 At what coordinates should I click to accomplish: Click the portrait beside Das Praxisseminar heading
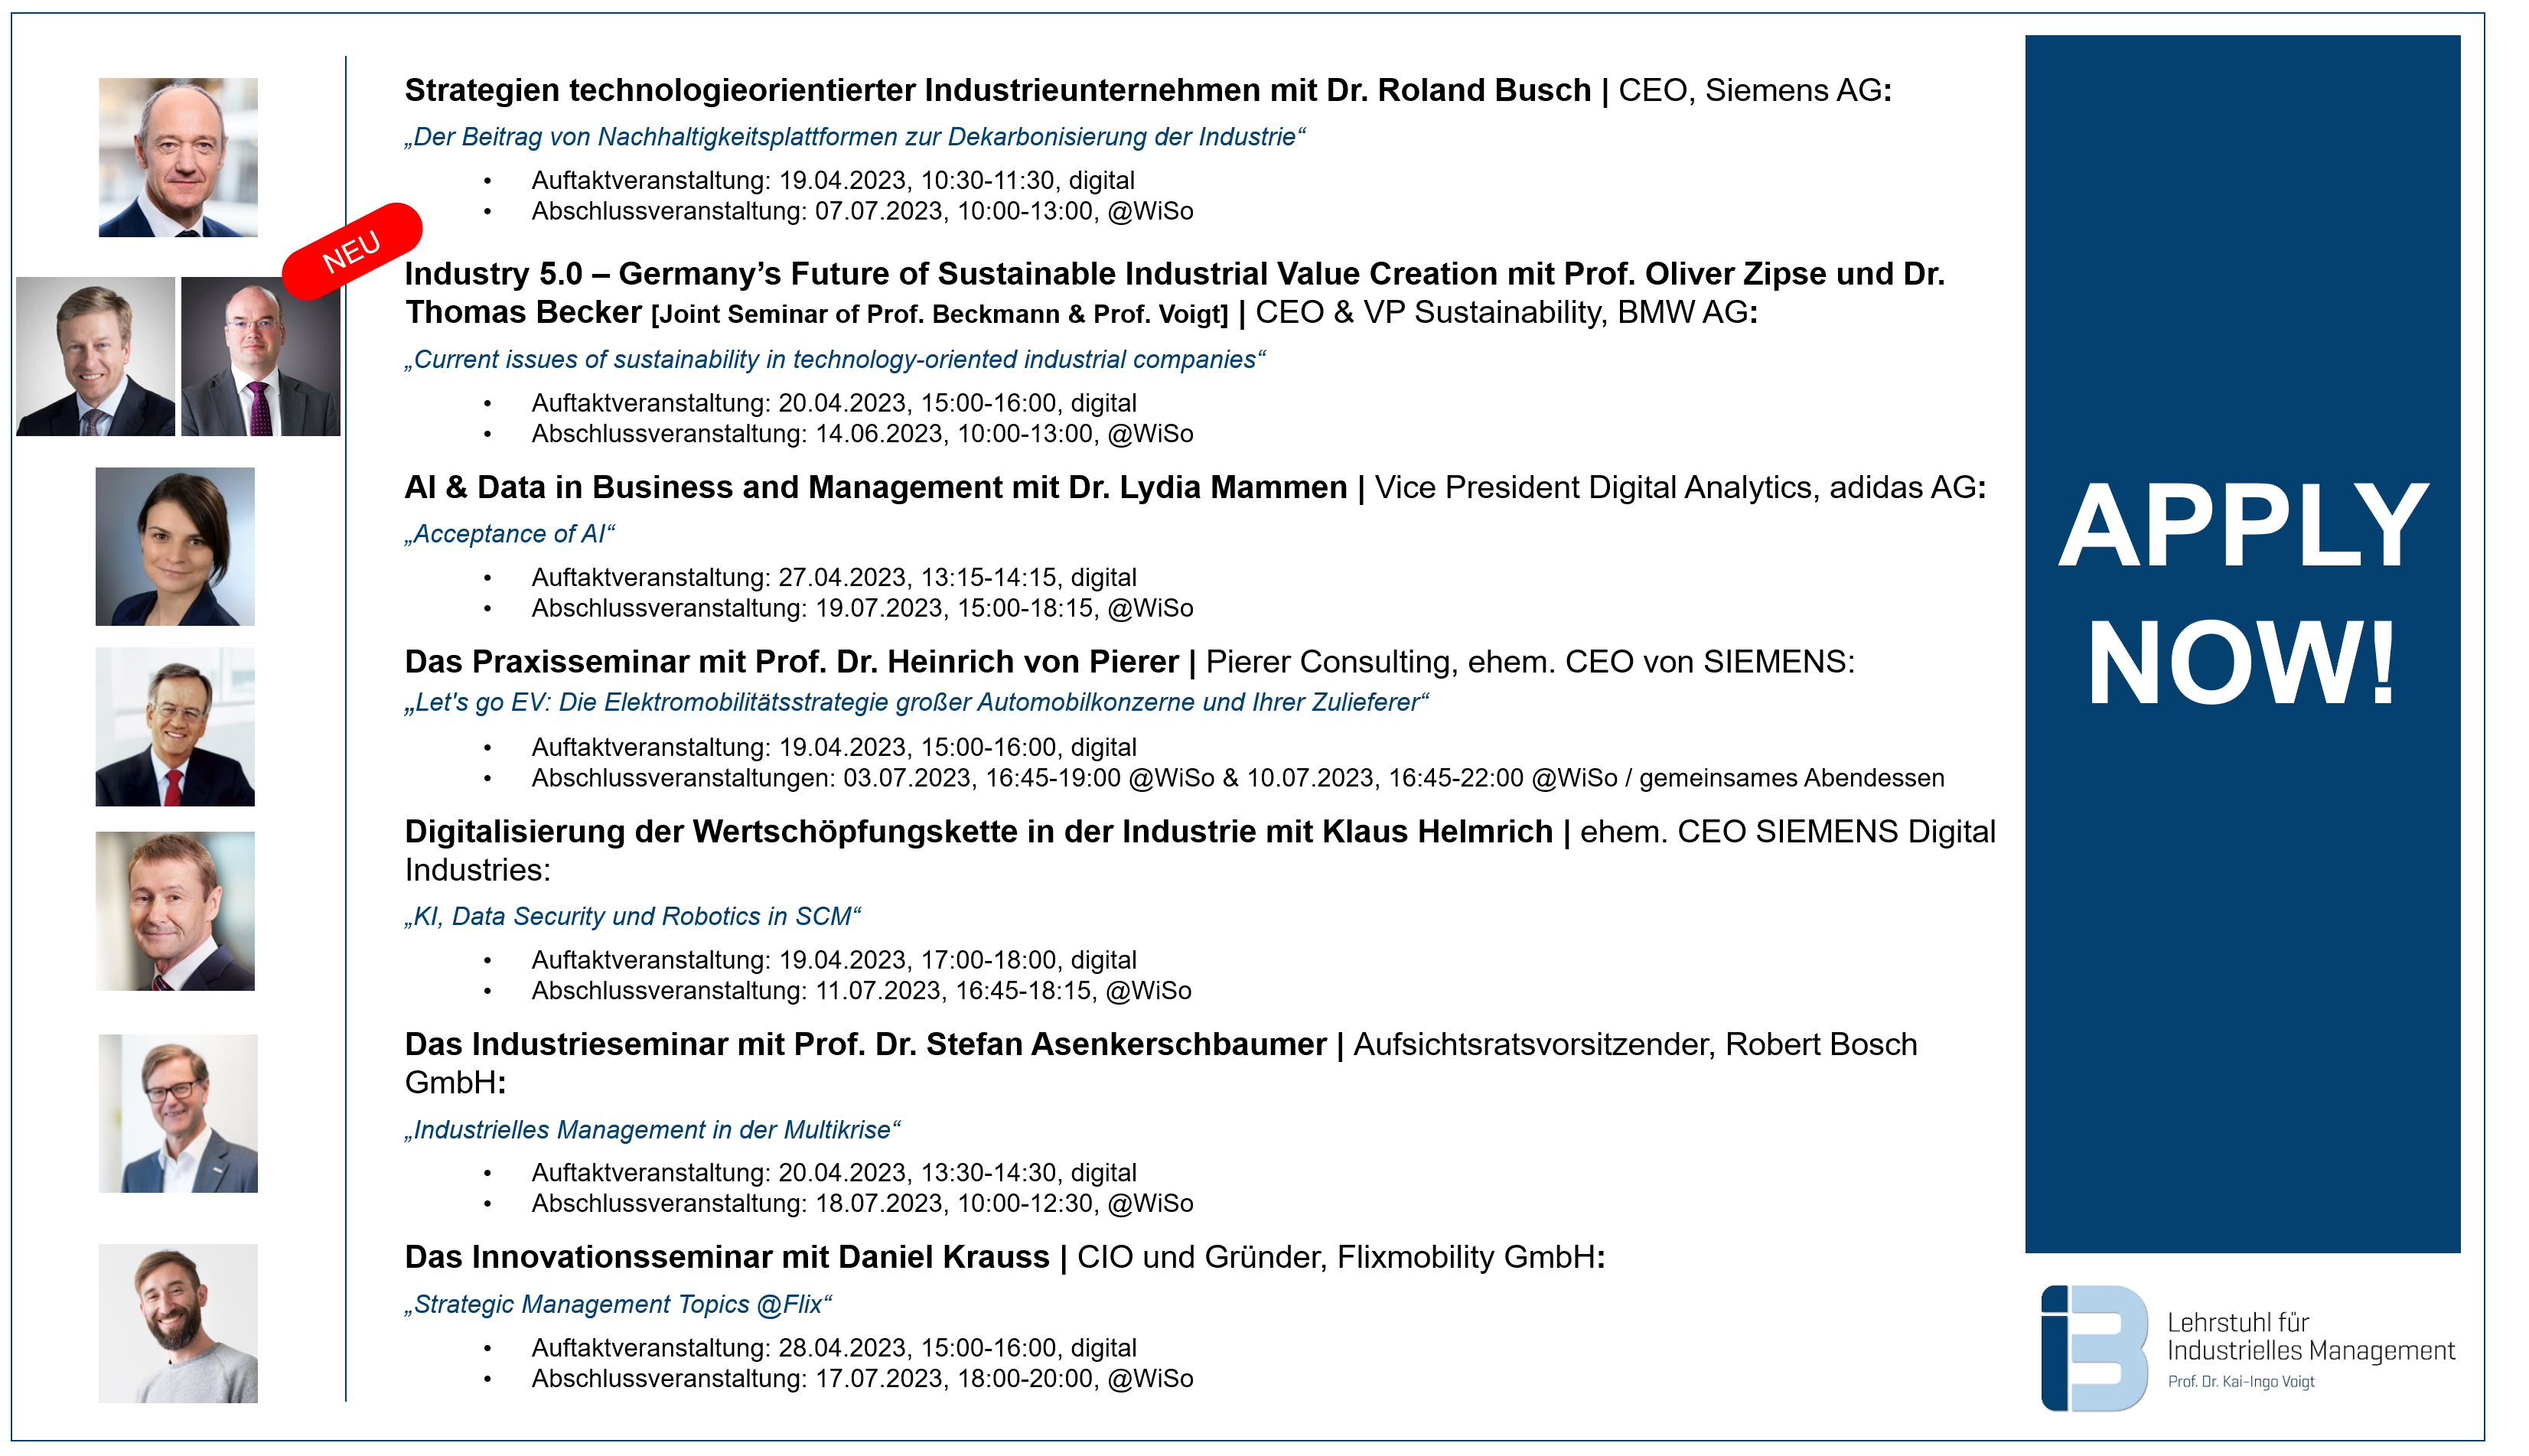175,727
